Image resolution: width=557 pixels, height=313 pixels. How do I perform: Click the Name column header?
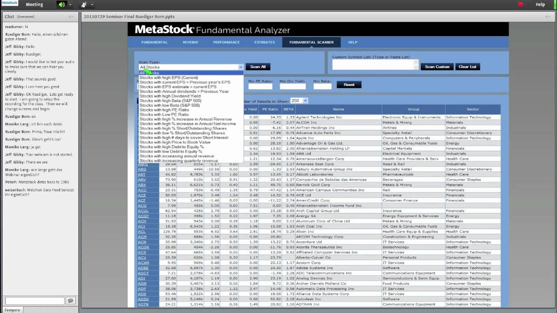pyautogui.click(x=338, y=109)
